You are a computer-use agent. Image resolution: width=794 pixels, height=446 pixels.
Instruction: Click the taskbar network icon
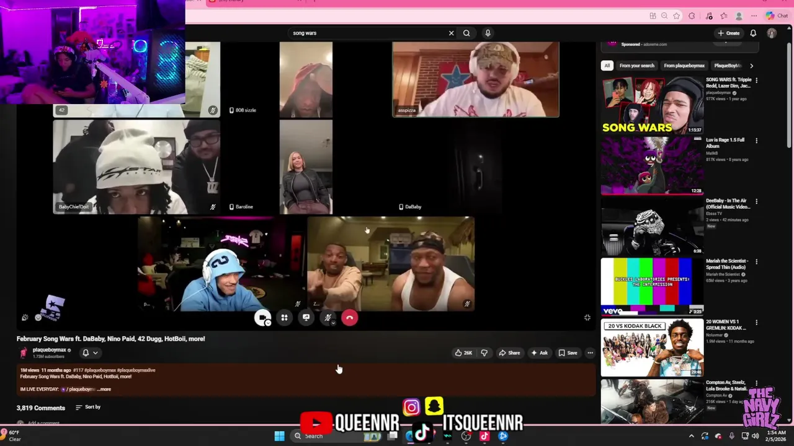[745, 436]
